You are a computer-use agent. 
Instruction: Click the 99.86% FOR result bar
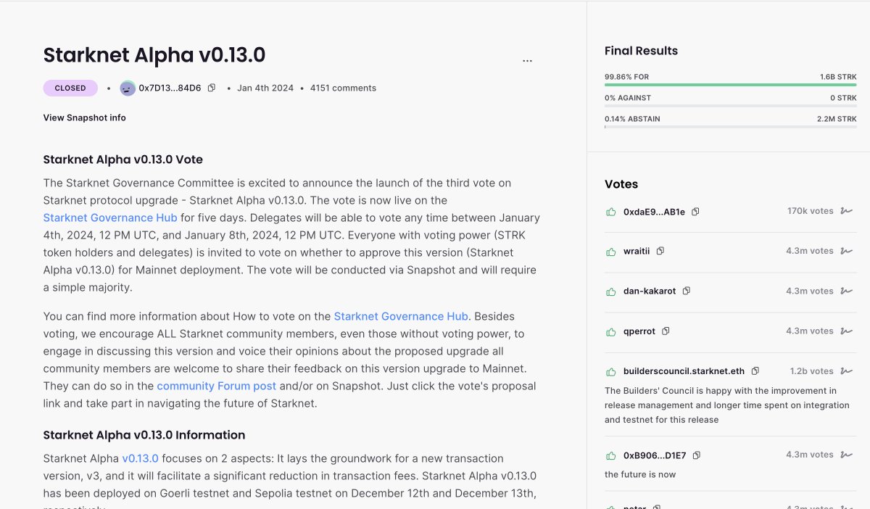[731, 85]
